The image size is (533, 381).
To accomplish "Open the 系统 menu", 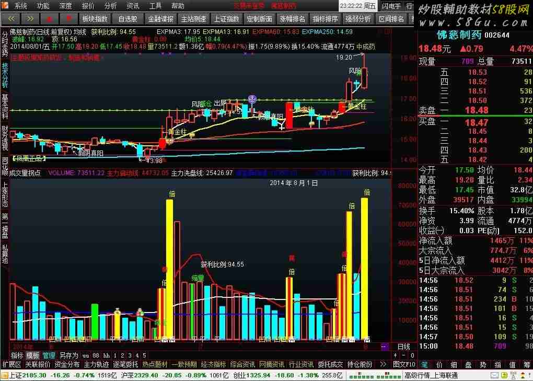I will point(20,6).
